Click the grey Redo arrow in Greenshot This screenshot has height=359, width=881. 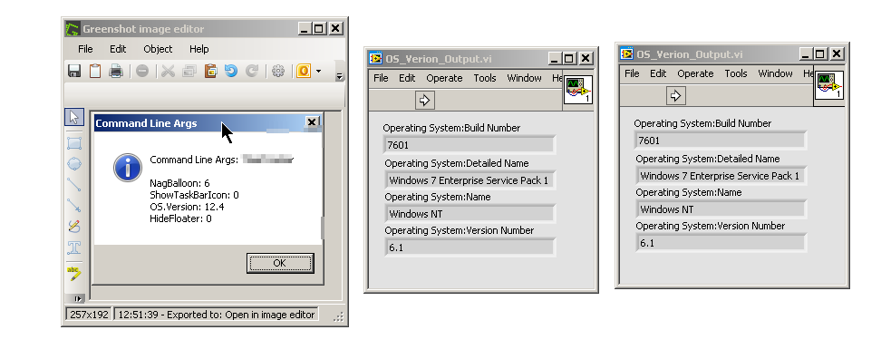point(252,71)
